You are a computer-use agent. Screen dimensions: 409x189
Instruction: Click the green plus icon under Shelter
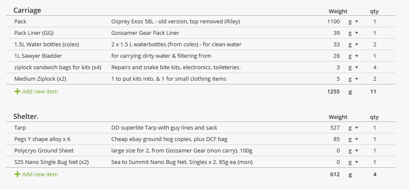pos(17,174)
